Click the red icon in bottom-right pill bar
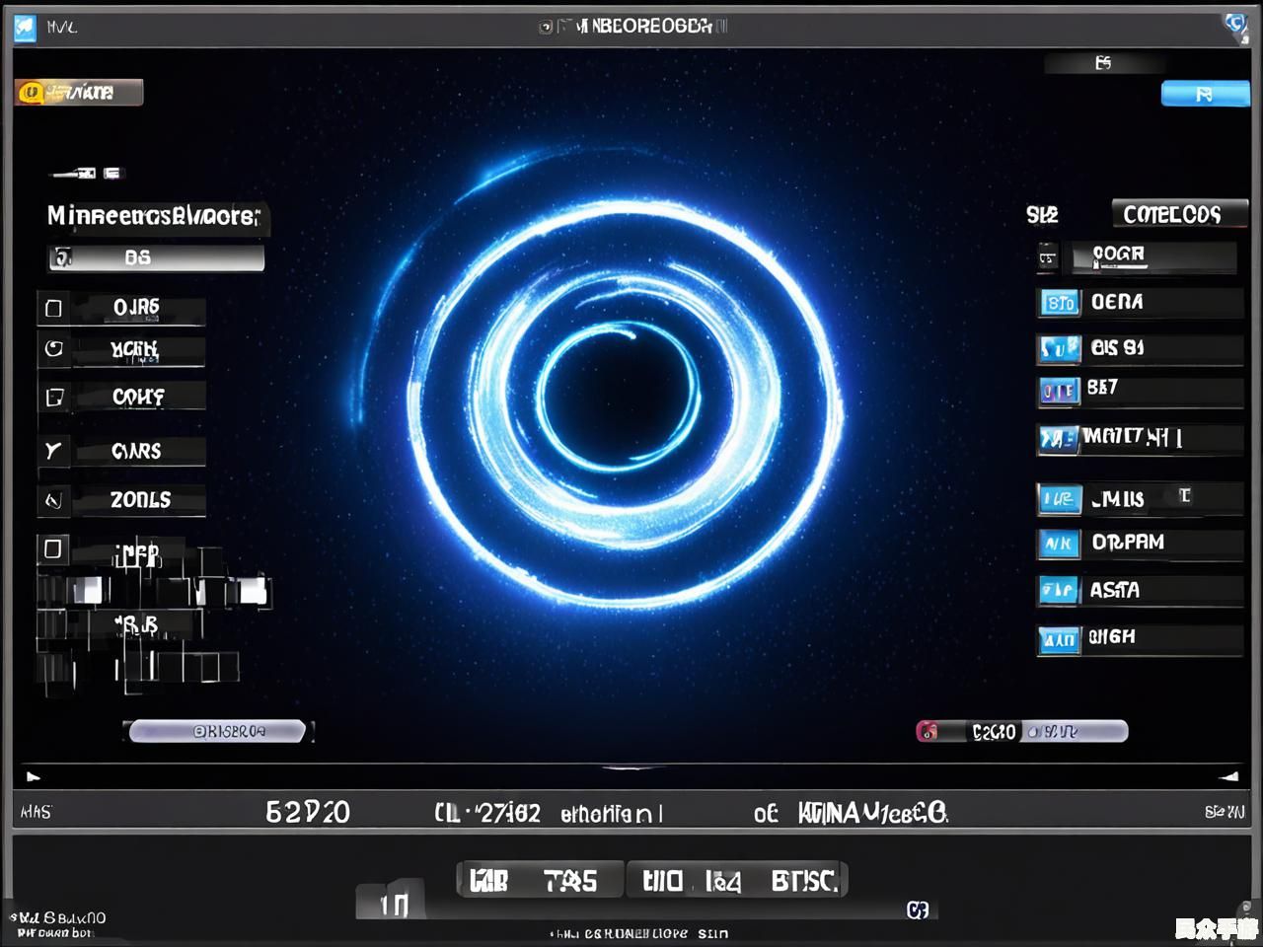The image size is (1263, 947). click(928, 731)
